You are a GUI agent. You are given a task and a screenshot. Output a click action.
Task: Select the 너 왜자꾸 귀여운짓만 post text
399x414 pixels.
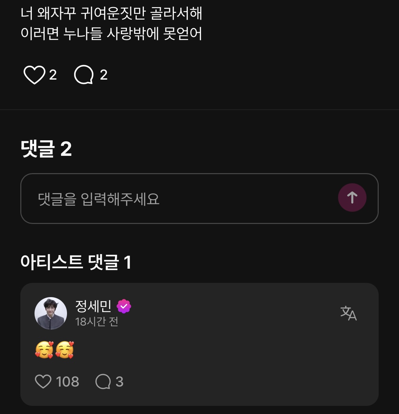coord(111,14)
